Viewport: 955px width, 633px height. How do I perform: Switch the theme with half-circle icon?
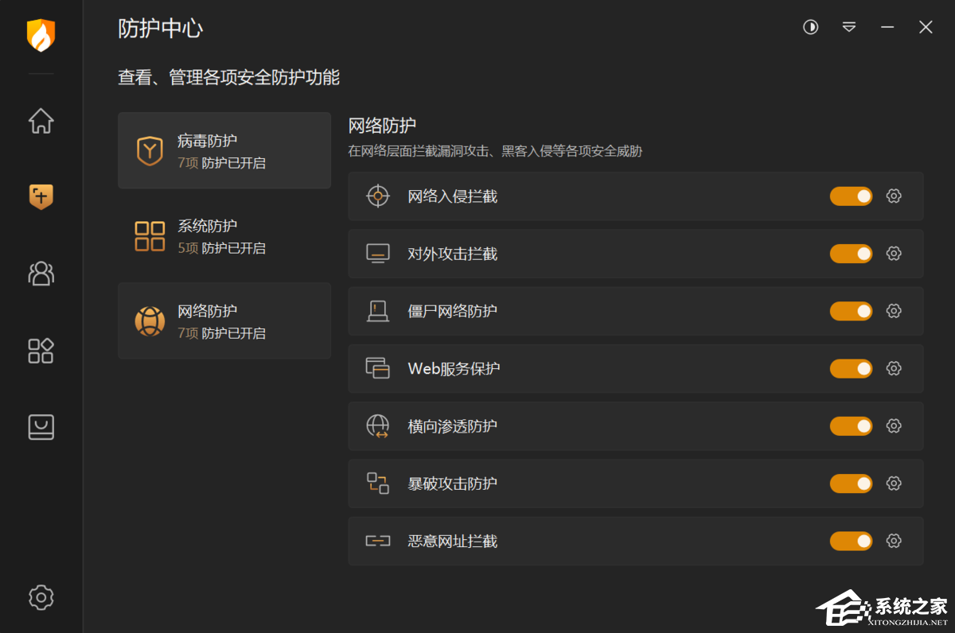[810, 27]
